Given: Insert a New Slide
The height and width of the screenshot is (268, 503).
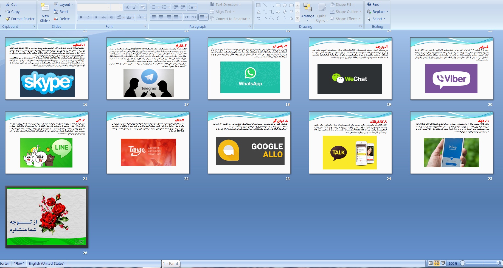Looking at the screenshot, I should tap(45, 13).
